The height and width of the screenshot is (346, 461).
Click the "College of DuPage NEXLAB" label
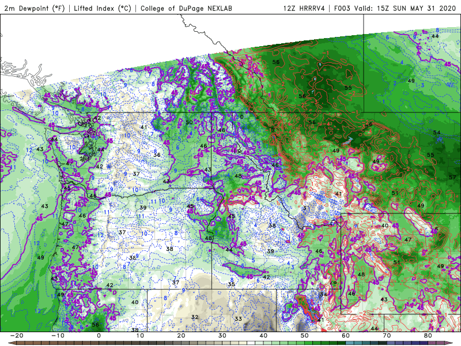point(186,8)
